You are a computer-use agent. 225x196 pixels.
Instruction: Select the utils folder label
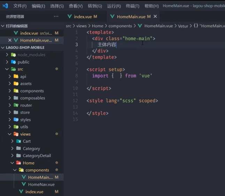click(x=24, y=127)
